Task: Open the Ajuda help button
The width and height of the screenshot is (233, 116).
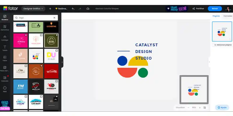Action: (222, 108)
